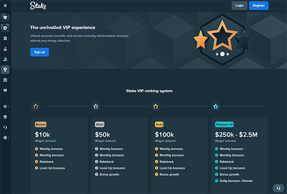The image size is (287, 194).
Task: Open the forum chat bubble icon in sidebar
Action: click(5, 91)
